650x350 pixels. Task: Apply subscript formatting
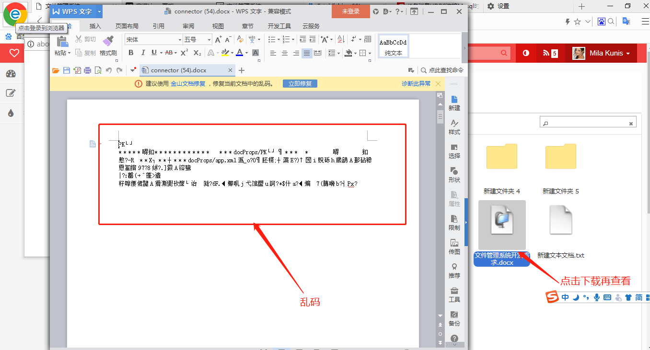click(197, 53)
